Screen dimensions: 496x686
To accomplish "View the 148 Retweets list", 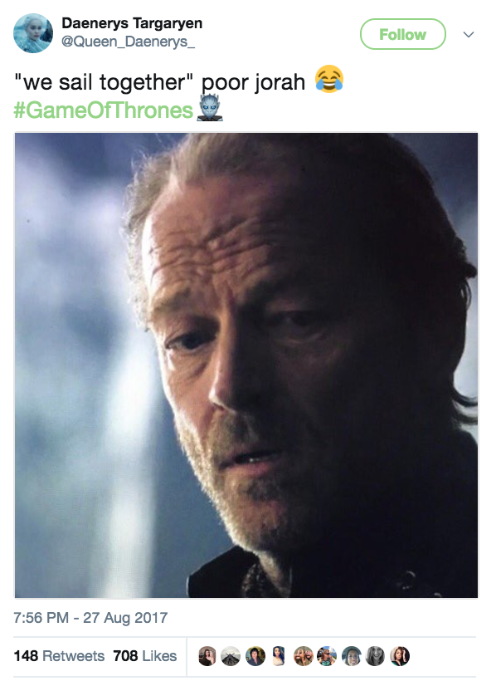I will (59, 656).
